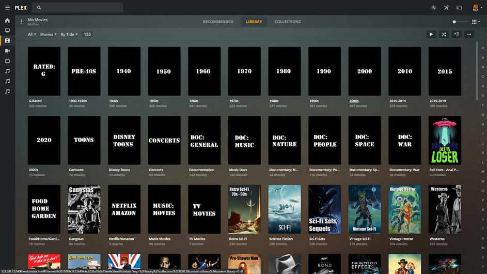Open the Get In Loser collection poster
Viewport: 487px width, 274px height.
[x=445, y=140]
